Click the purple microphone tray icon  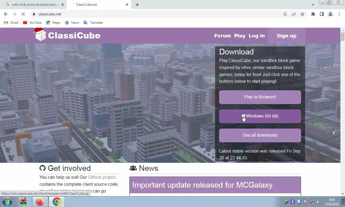(293, 202)
